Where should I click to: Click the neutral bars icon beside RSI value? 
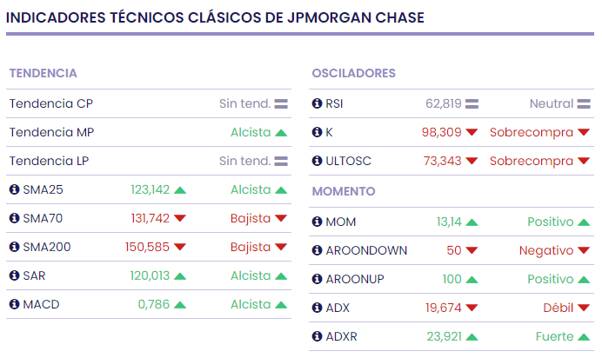[x=472, y=104]
